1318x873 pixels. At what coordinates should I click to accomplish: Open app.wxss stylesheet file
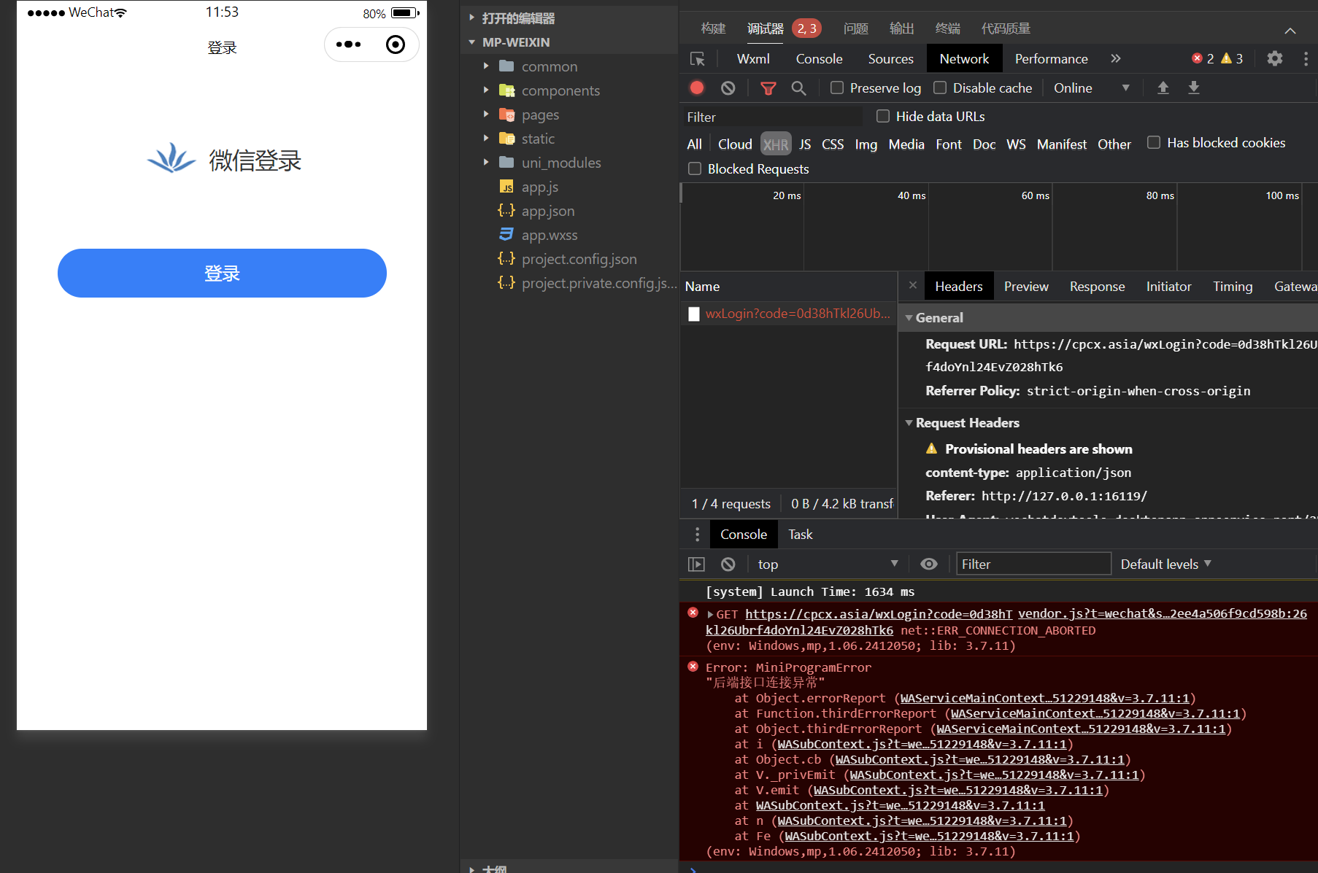click(x=549, y=235)
